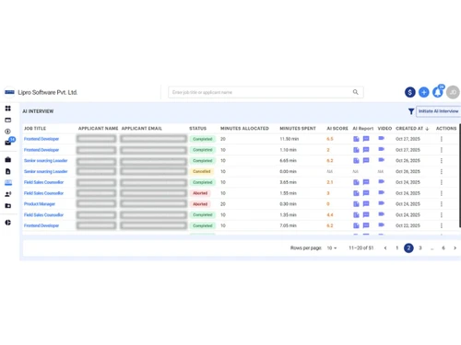Image resolution: width=461 pixels, height=345 pixels.
Task: Open the document icon in sidebar
Action: 8,171
